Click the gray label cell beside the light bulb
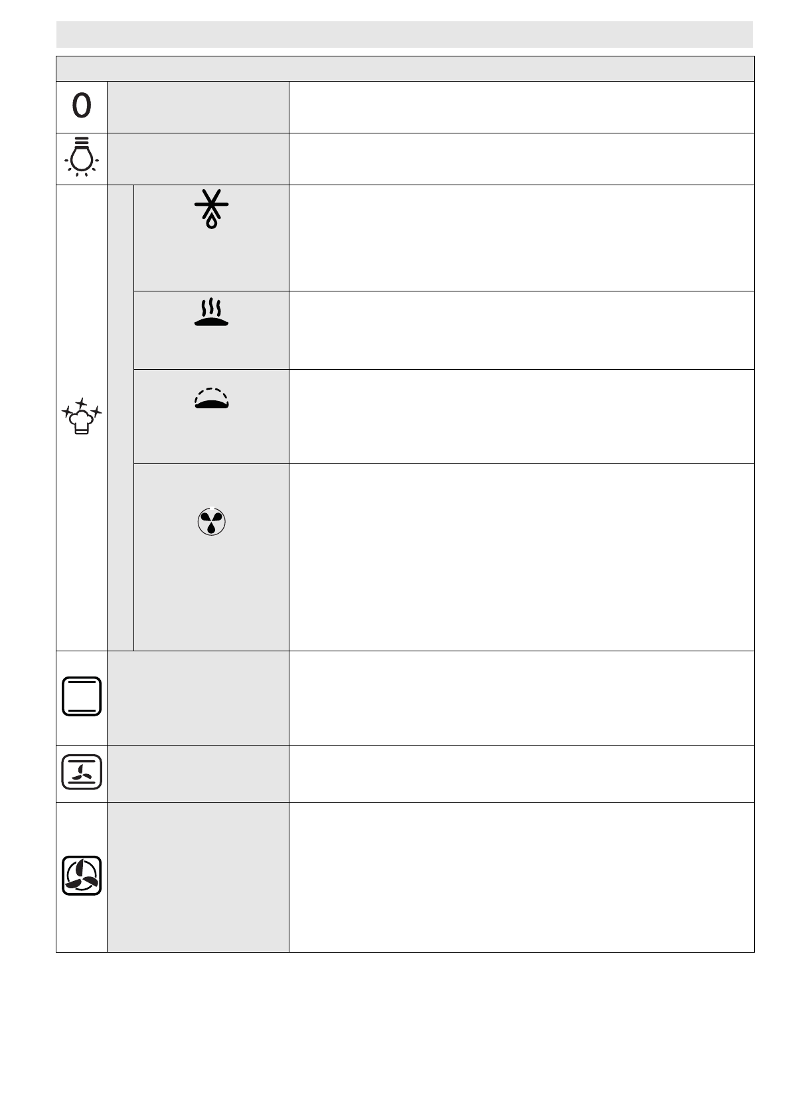Viewport: 790px width, 1118px height. (x=198, y=159)
